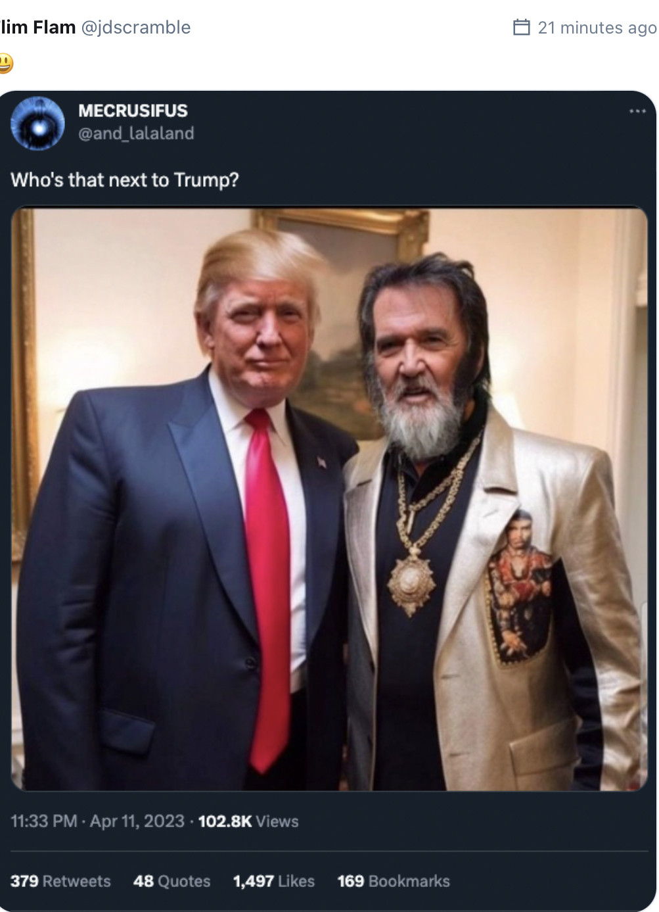Click the "21 minutes ago" timestamp
This screenshot has height=912, width=659.
[597, 28]
